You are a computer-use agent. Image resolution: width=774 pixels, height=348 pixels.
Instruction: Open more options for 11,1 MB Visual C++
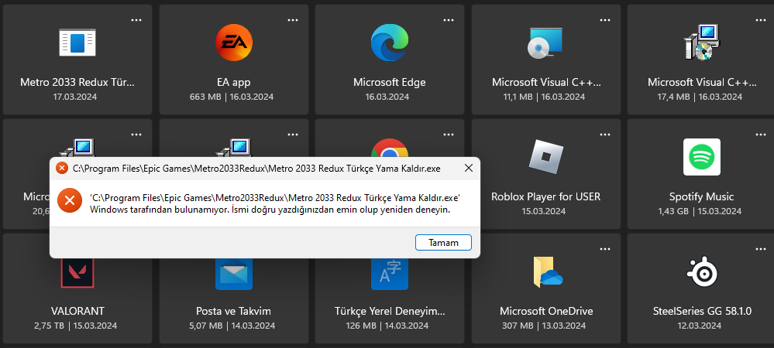[605, 20]
